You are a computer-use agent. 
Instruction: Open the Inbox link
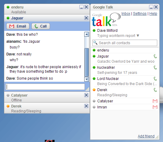click(126, 14)
